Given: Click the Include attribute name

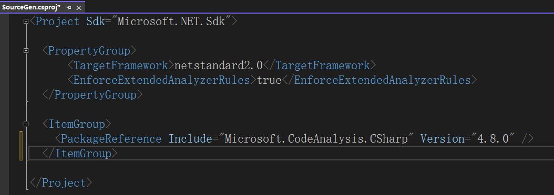Looking at the screenshot, I should 190,139.
